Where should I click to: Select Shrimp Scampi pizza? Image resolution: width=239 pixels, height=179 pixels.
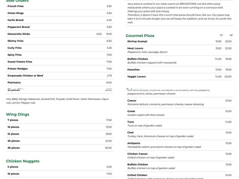click(137, 41)
